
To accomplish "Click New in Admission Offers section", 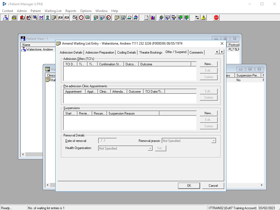I will (209, 64).
